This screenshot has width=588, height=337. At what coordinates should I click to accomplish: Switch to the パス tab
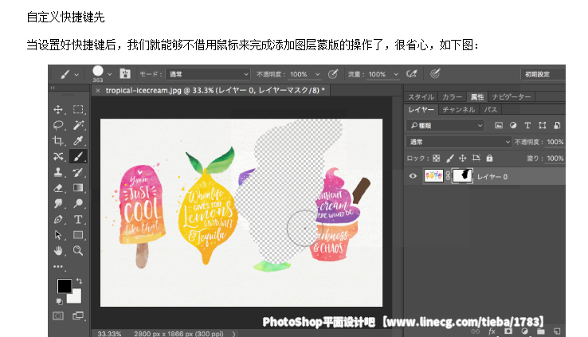pos(491,109)
